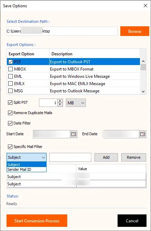151x231 pixels.
Task: Toggle Remove Duplicate Mails checkbox
Action: [x=10, y=113]
